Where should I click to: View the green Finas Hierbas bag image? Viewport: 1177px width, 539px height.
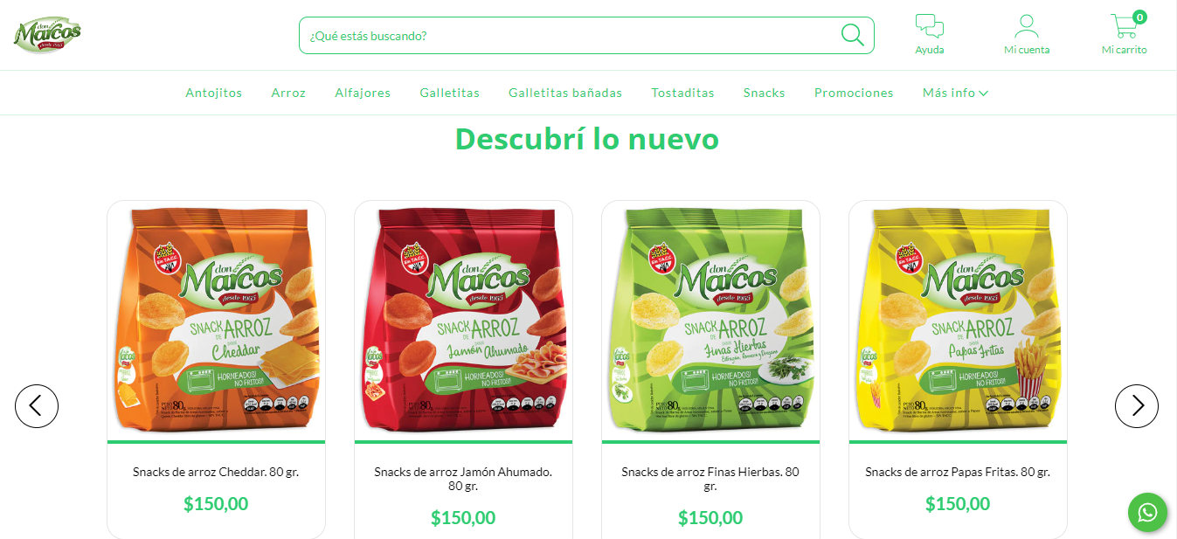tap(710, 320)
